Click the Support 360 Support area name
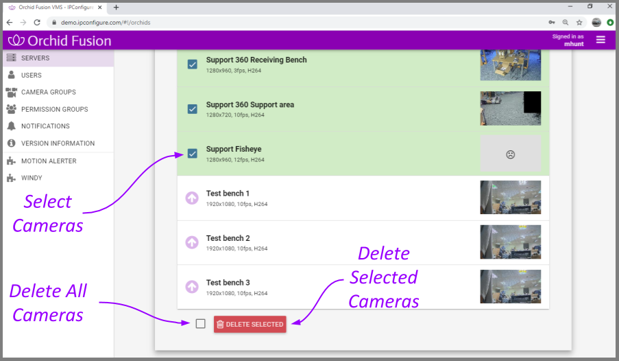 250,104
